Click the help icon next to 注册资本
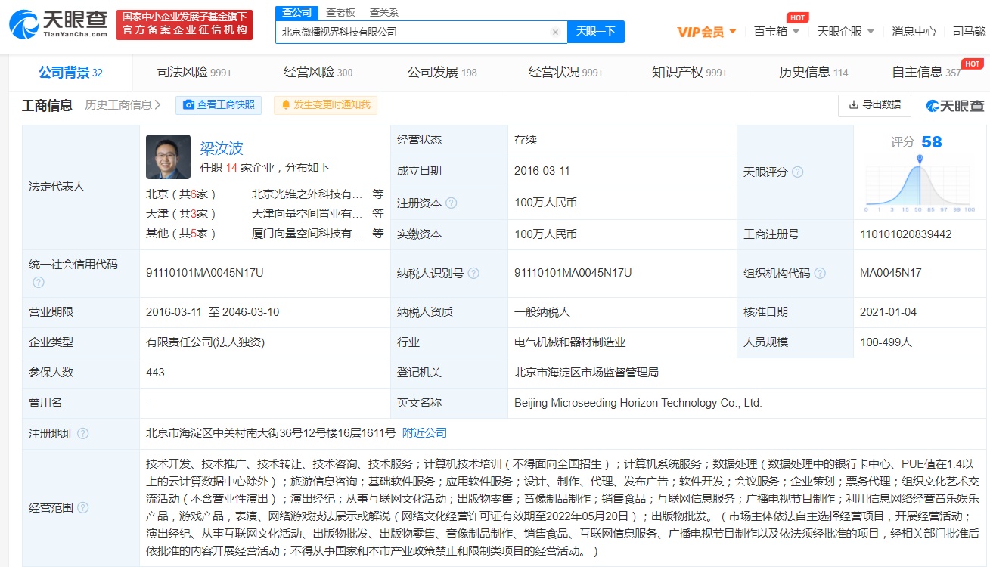 (x=452, y=203)
